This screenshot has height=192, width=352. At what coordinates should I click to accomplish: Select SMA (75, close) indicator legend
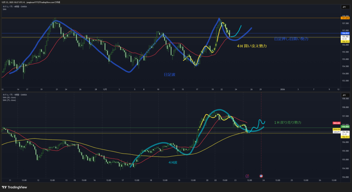pos(9,100)
